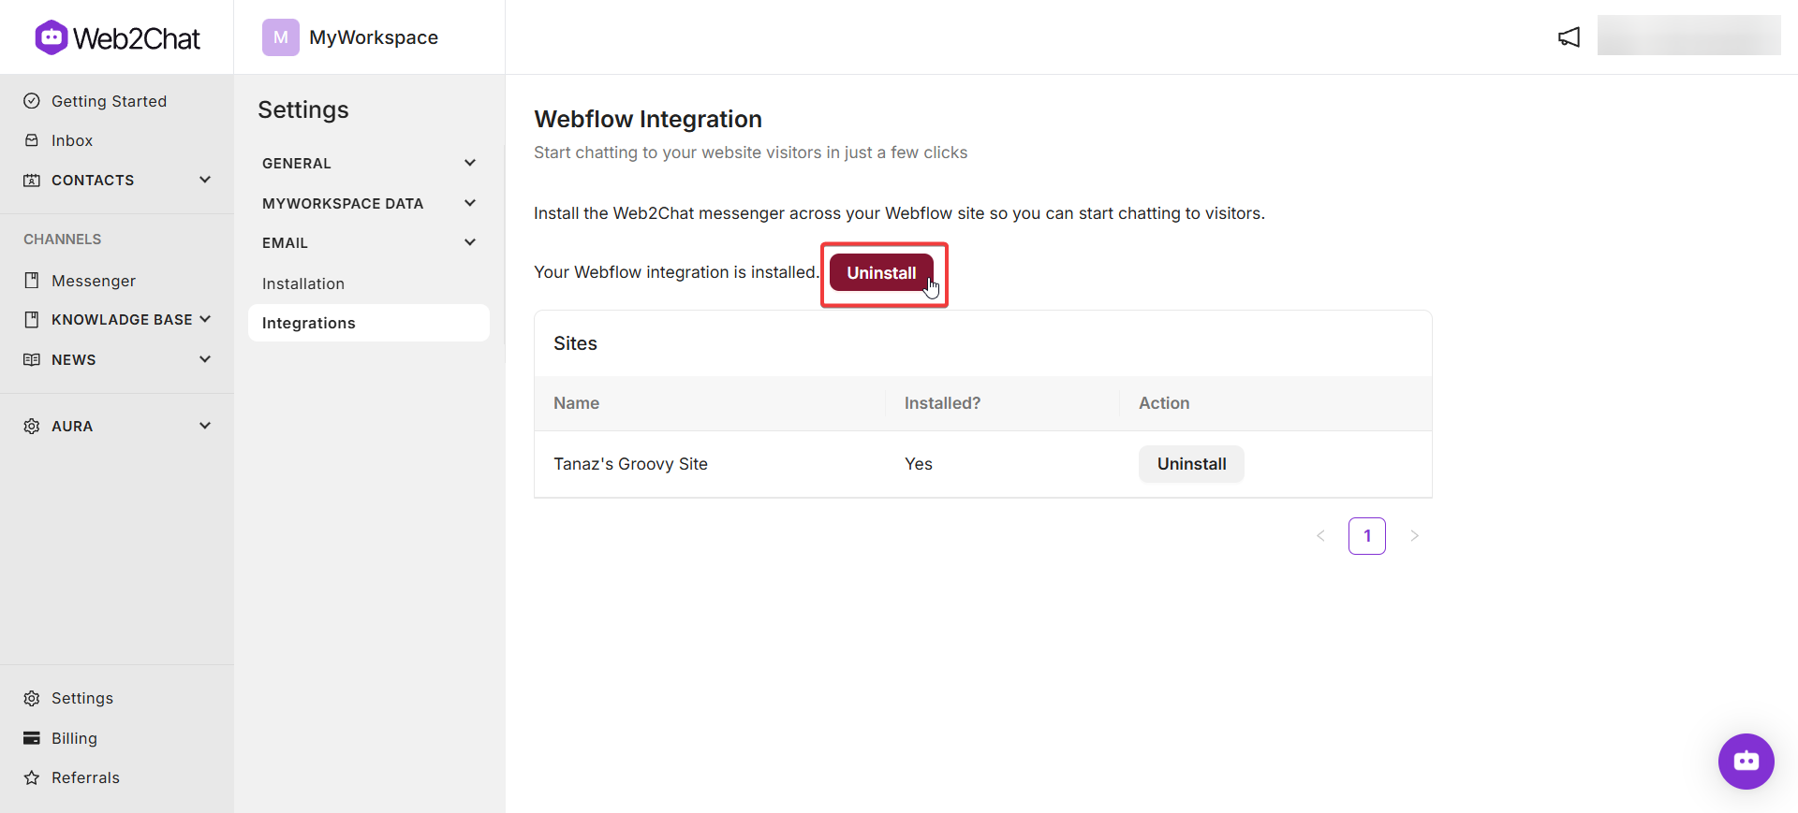Expand the Contacts section chevron
This screenshot has height=813, width=1798.
[x=205, y=180]
